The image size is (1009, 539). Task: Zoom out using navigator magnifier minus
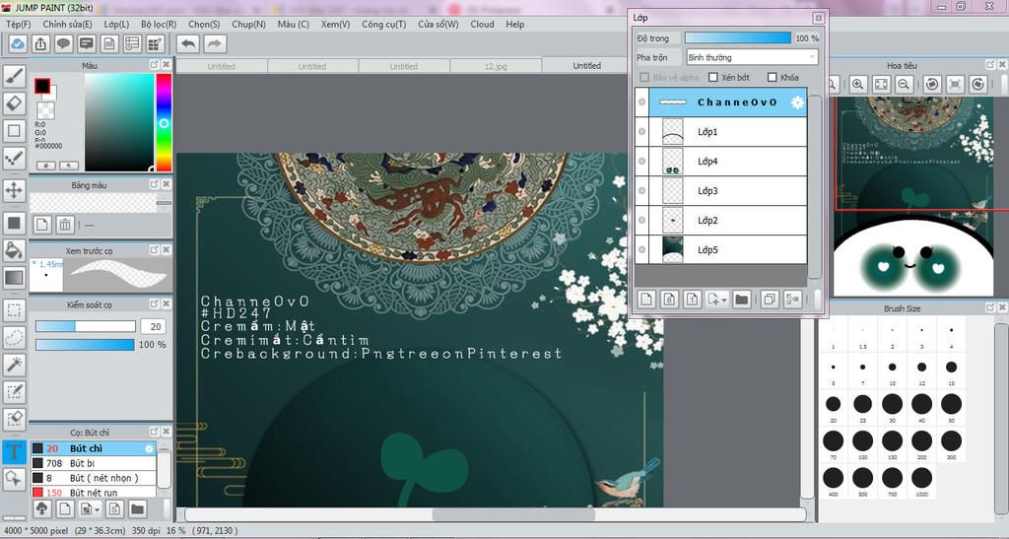click(x=905, y=85)
